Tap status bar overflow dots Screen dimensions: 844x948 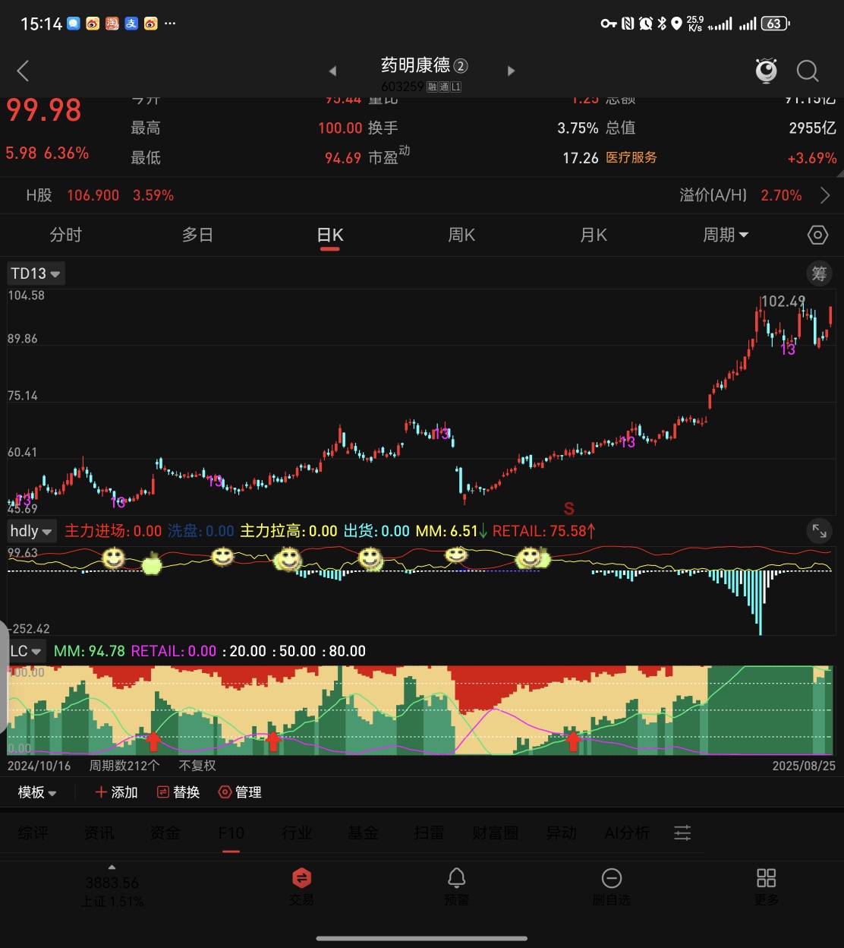coord(170,24)
